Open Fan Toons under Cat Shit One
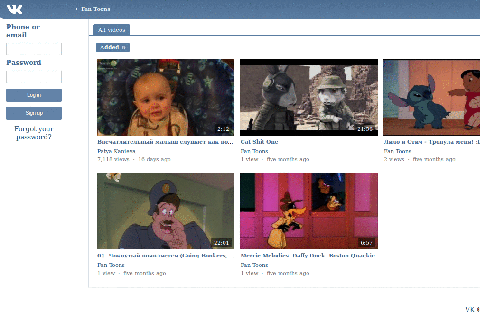This screenshot has width=486, height=321. coord(254,151)
